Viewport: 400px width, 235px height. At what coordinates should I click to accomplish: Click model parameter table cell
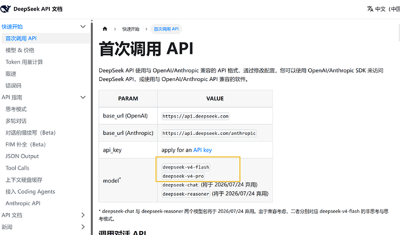(x=128, y=181)
